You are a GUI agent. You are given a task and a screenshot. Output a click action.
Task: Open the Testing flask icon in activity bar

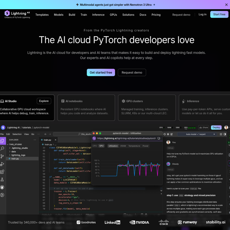coord(2,180)
